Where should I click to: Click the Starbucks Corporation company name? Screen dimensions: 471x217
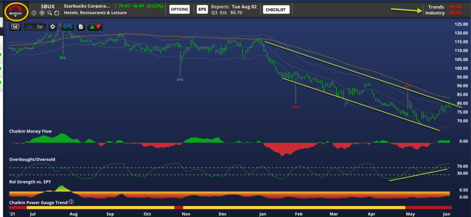tap(87, 7)
